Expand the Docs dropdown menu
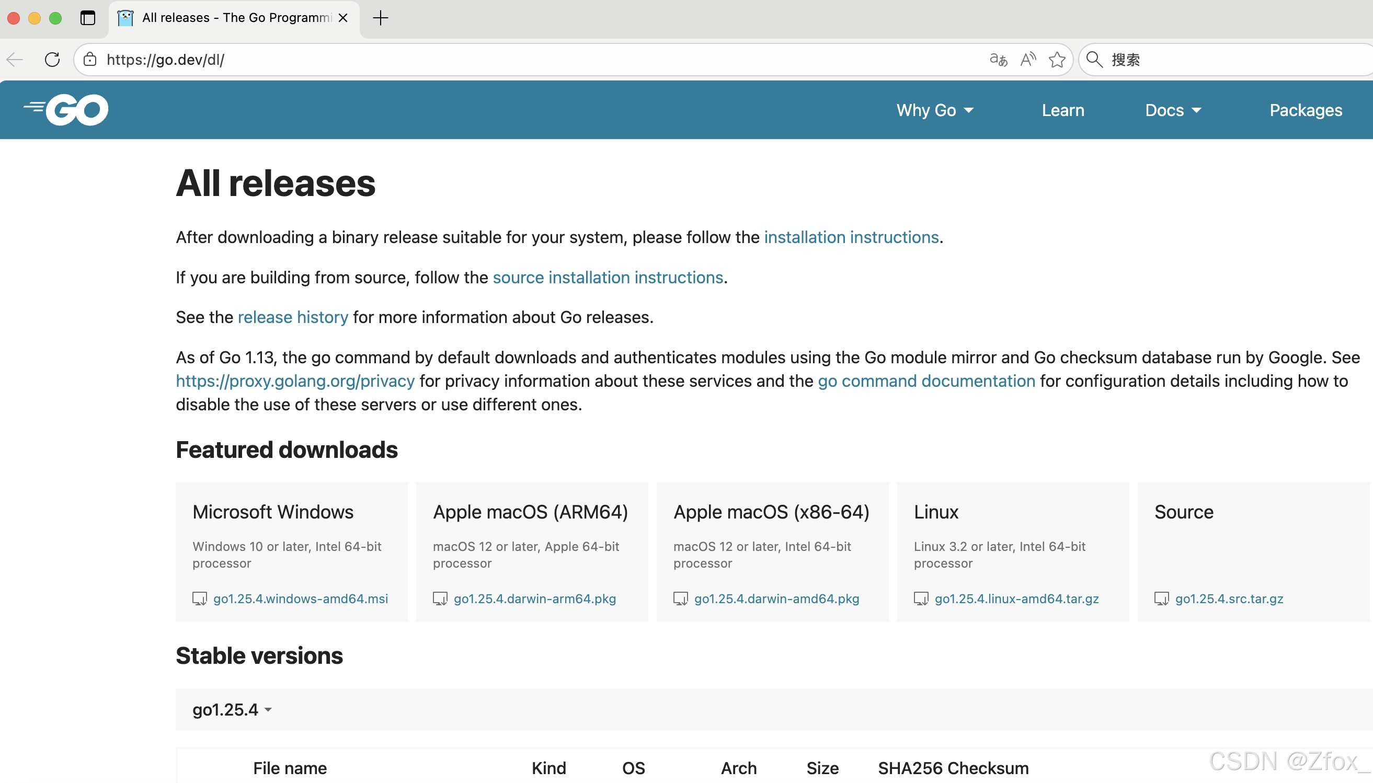1373x783 pixels. pos(1172,110)
